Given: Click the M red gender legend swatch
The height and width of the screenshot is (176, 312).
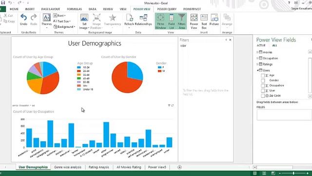Looking at the screenshot, I should tap(159, 71).
